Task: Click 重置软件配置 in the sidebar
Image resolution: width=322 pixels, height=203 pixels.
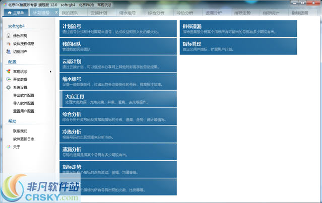Action: point(24,111)
